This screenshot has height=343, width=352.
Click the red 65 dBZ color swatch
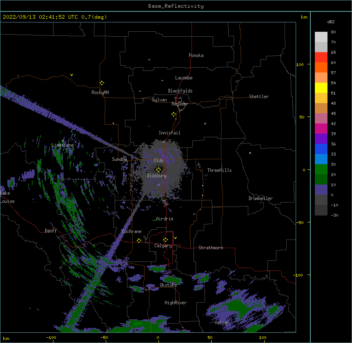coord(321,57)
